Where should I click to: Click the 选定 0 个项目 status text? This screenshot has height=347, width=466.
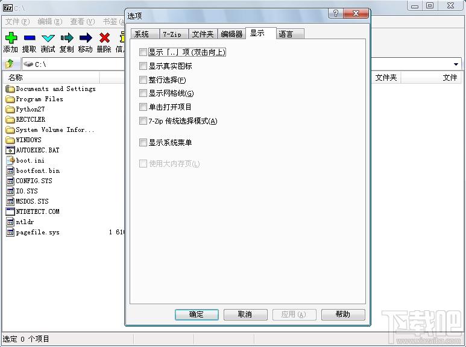[x=26, y=339]
